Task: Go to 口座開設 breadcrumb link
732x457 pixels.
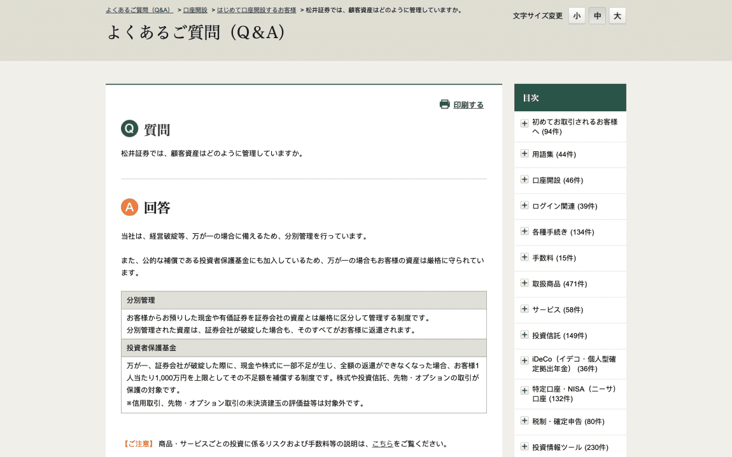Action: pyautogui.click(x=195, y=10)
